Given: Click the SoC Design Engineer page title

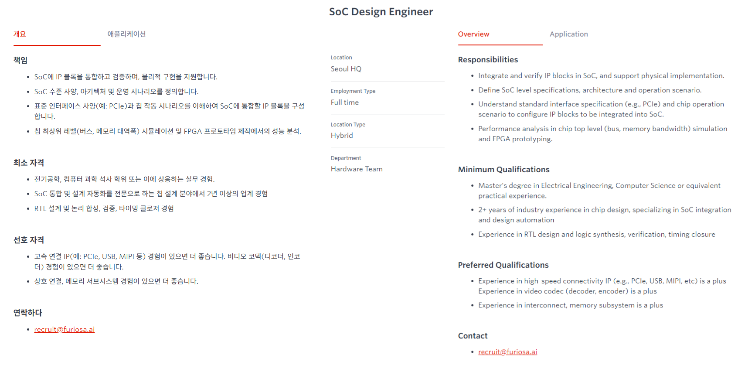Looking at the screenshot, I should click(381, 12).
